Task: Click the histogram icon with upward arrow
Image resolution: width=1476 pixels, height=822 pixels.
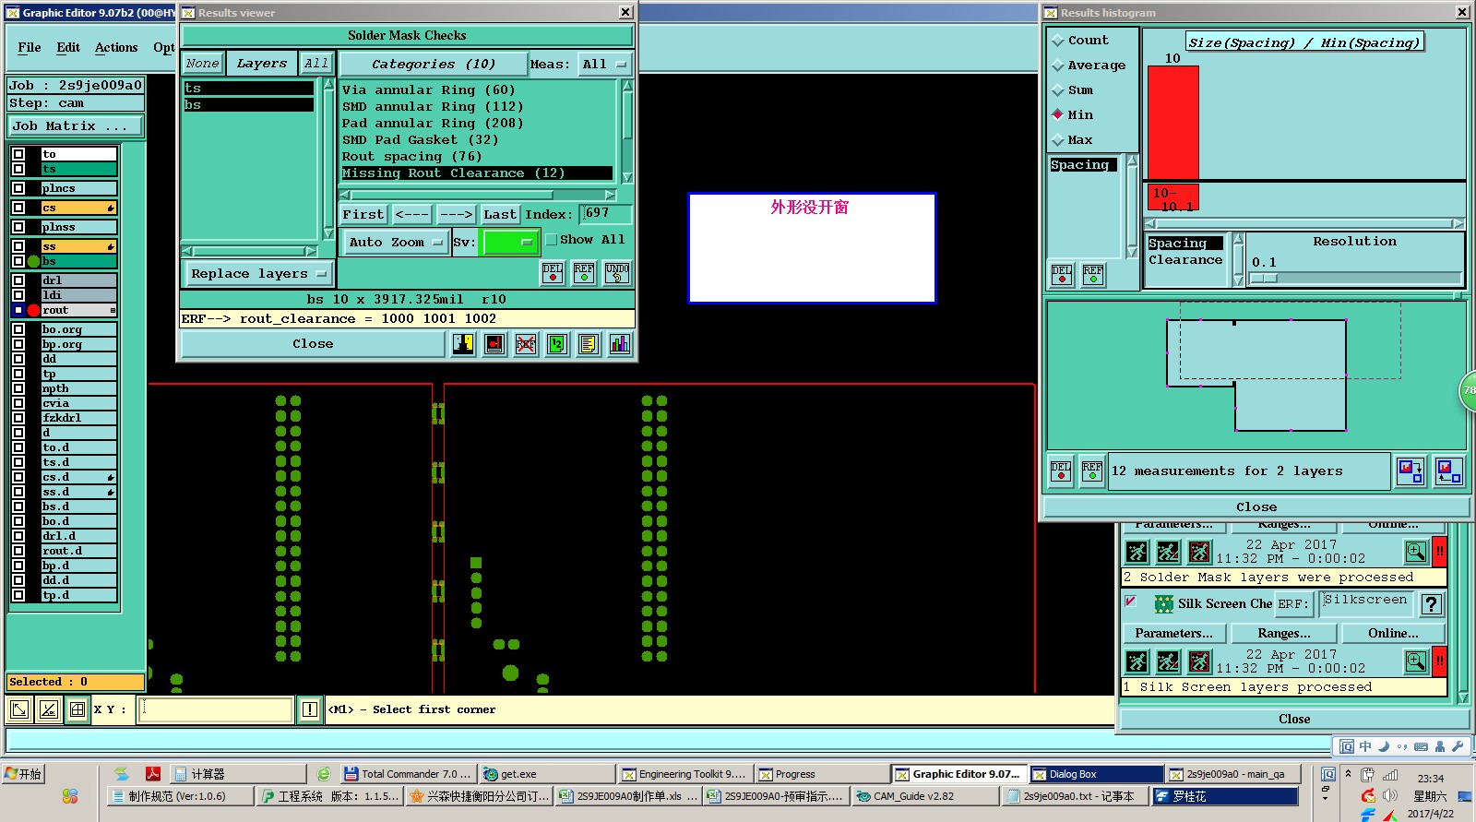Action: coord(1448,471)
